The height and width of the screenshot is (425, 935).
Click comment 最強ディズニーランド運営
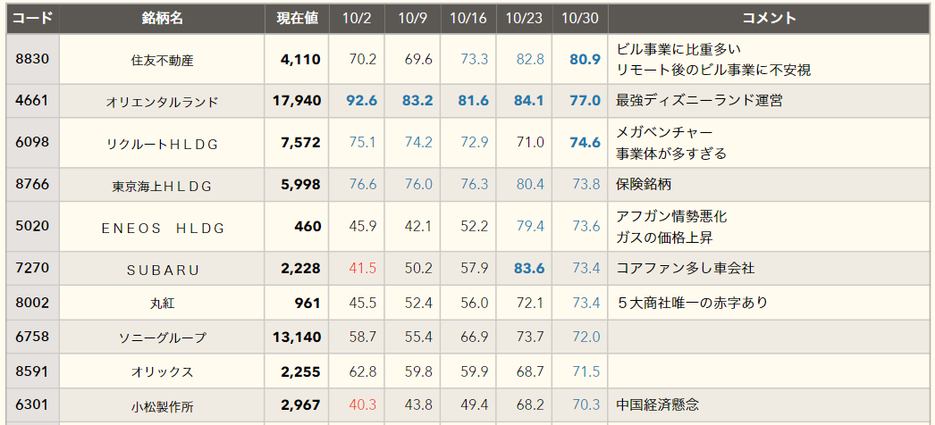coord(699,100)
